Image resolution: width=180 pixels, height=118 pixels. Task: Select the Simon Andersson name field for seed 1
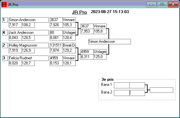29,20
